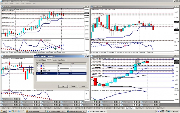The image size is (180, 113).
Task: Open the File menu
Action: (x=2, y=3)
